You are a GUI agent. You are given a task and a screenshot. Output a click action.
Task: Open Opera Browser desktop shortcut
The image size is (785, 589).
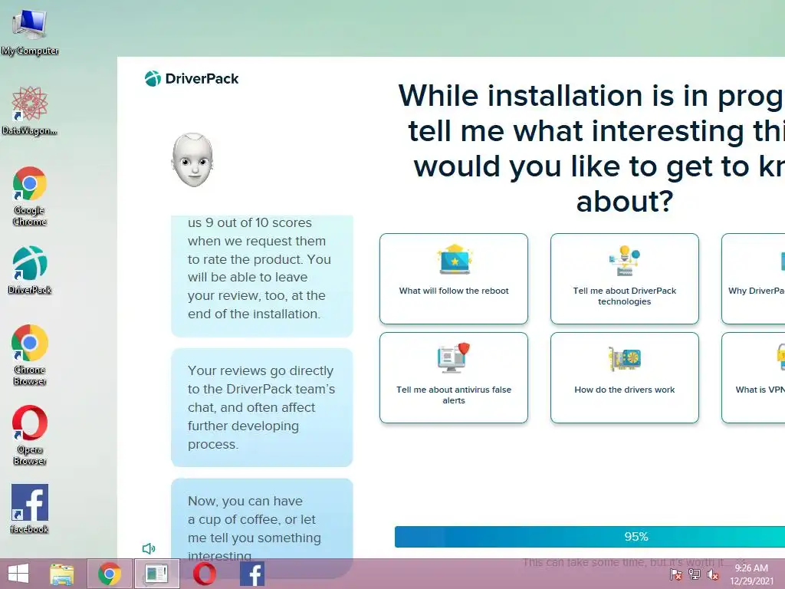tap(30, 436)
